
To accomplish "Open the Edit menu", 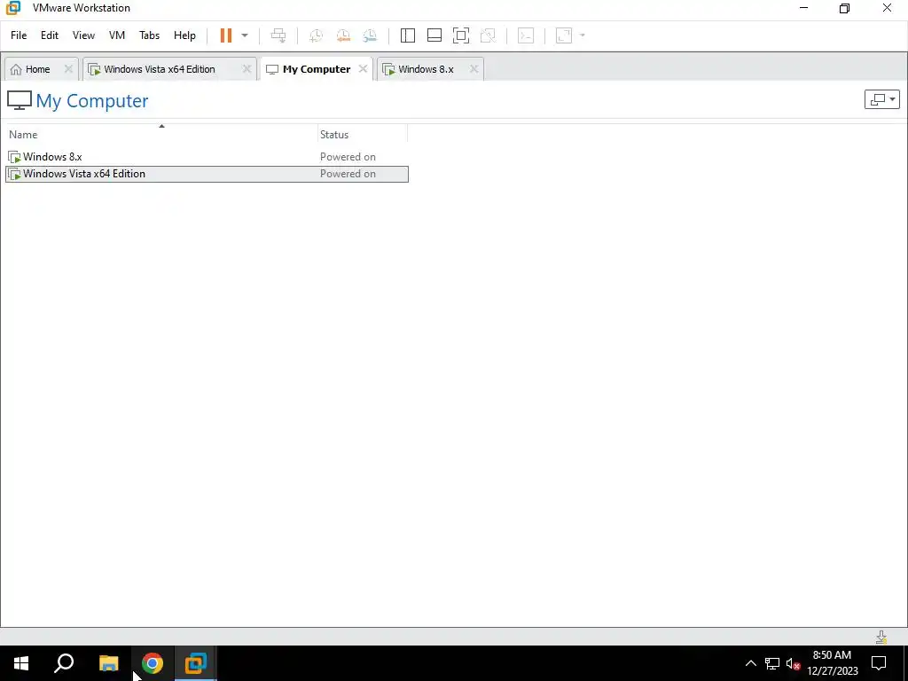I will (x=50, y=35).
